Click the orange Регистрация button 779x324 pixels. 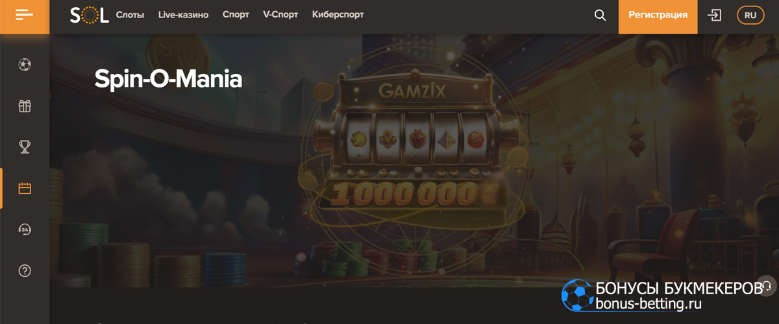tap(658, 15)
